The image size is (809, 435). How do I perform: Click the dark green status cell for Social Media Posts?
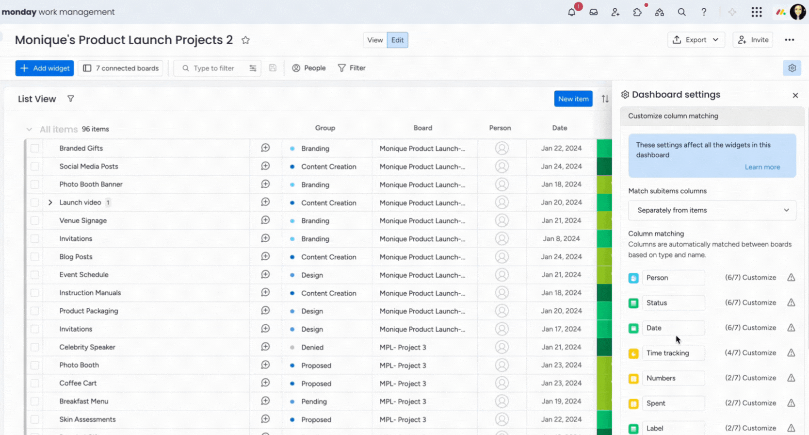click(604, 167)
